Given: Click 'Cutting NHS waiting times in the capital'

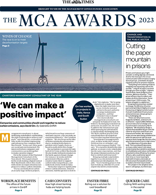Looking at the screenshot, I should (x=137, y=186).
